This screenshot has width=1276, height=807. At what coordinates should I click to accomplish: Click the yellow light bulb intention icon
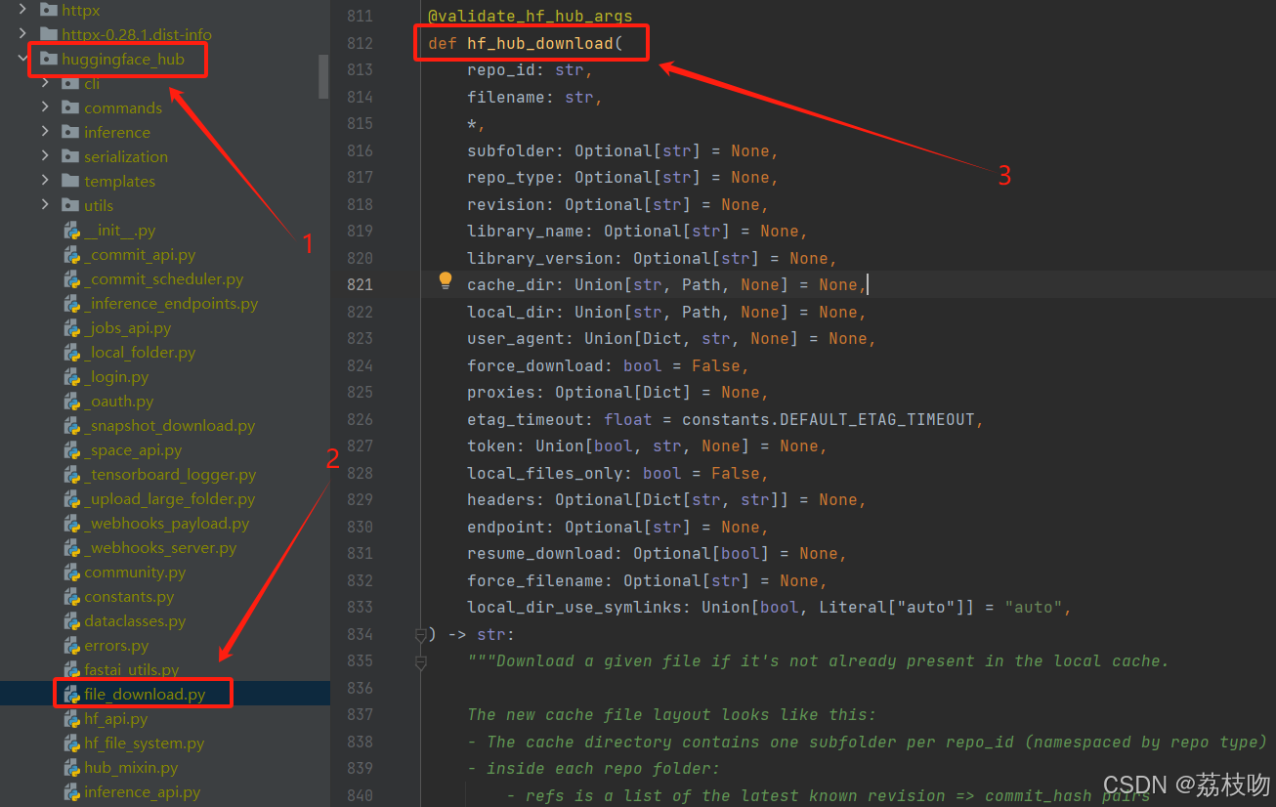(446, 282)
